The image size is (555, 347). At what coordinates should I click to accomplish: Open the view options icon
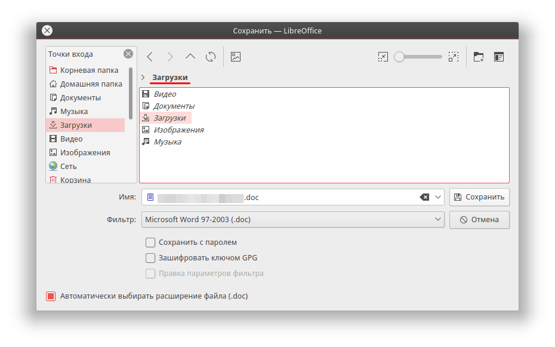[x=499, y=57]
